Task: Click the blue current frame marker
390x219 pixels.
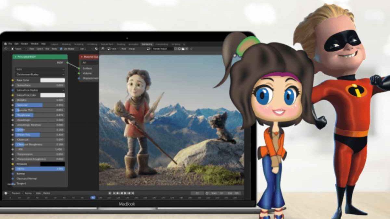Action: [x=93, y=198]
